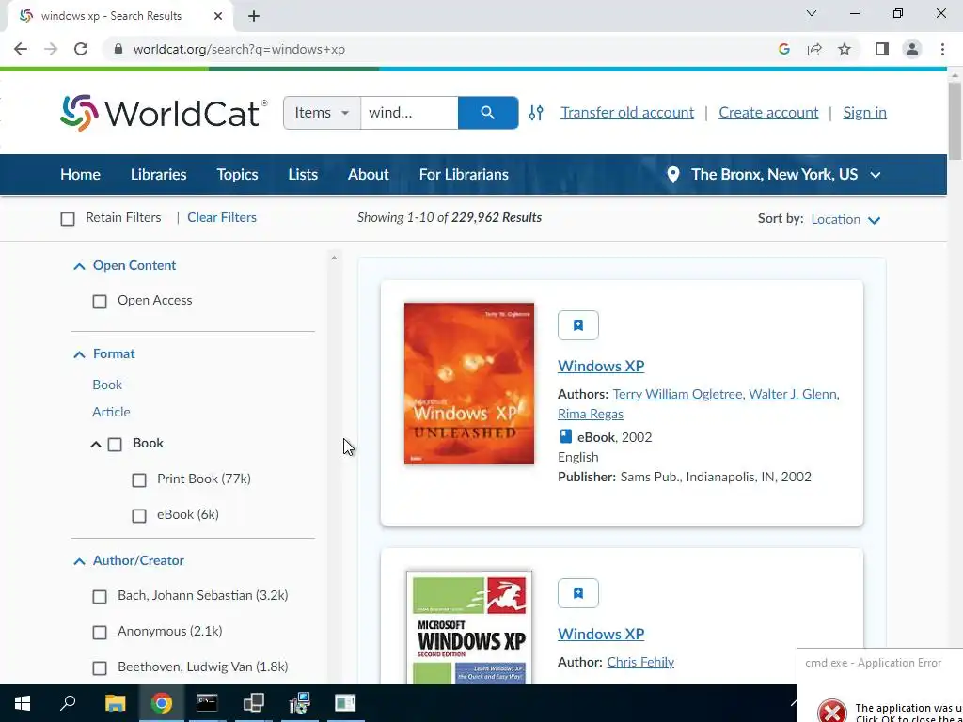Filter by Anonymous author

[100, 633]
